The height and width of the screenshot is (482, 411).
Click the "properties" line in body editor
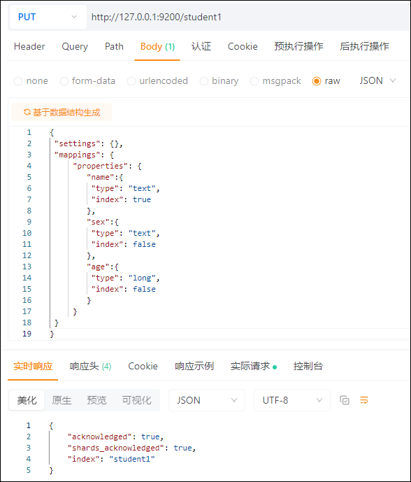click(x=107, y=166)
